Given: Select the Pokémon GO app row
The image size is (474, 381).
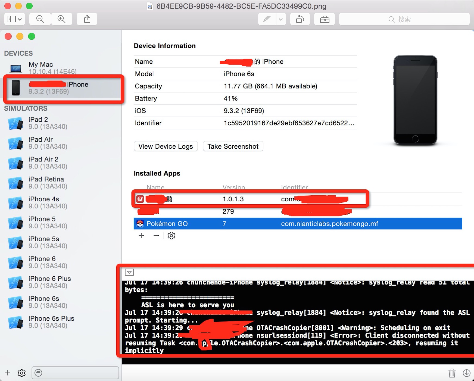Looking at the screenshot, I should 298,224.
